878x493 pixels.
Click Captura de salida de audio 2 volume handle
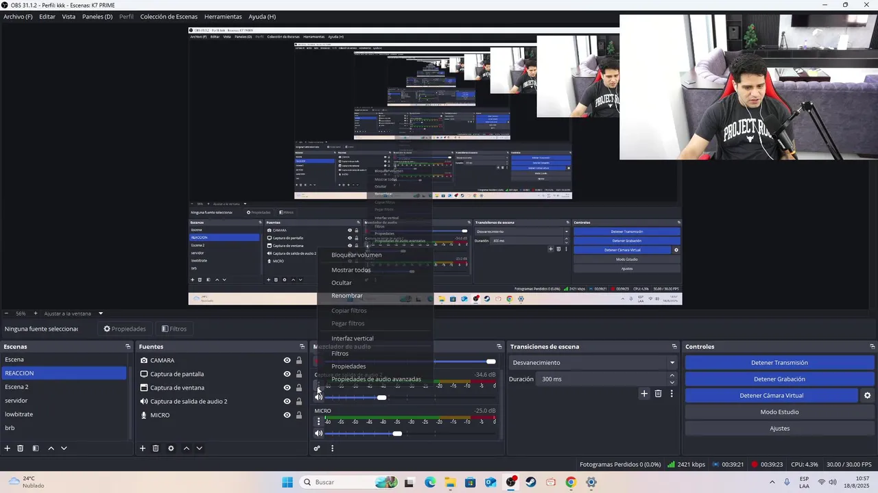[381, 397]
